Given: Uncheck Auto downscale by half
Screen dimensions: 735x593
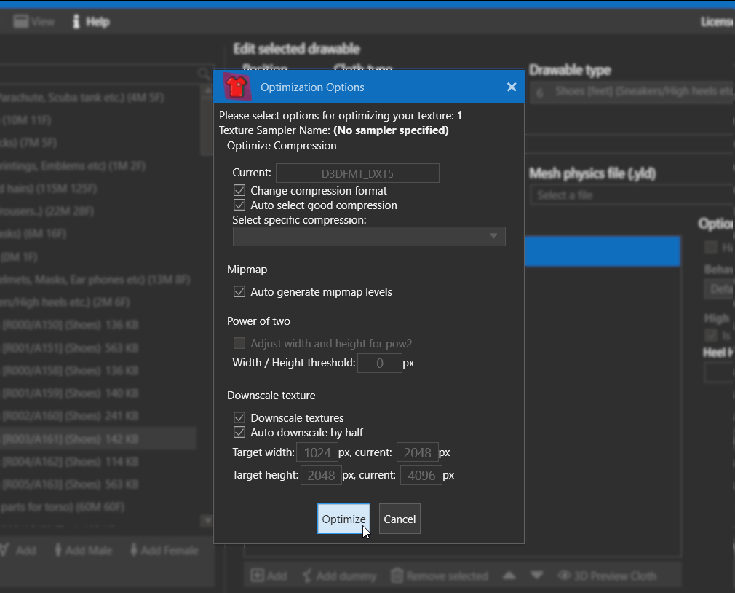Looking at the screenshot, I should click(239, 433).
